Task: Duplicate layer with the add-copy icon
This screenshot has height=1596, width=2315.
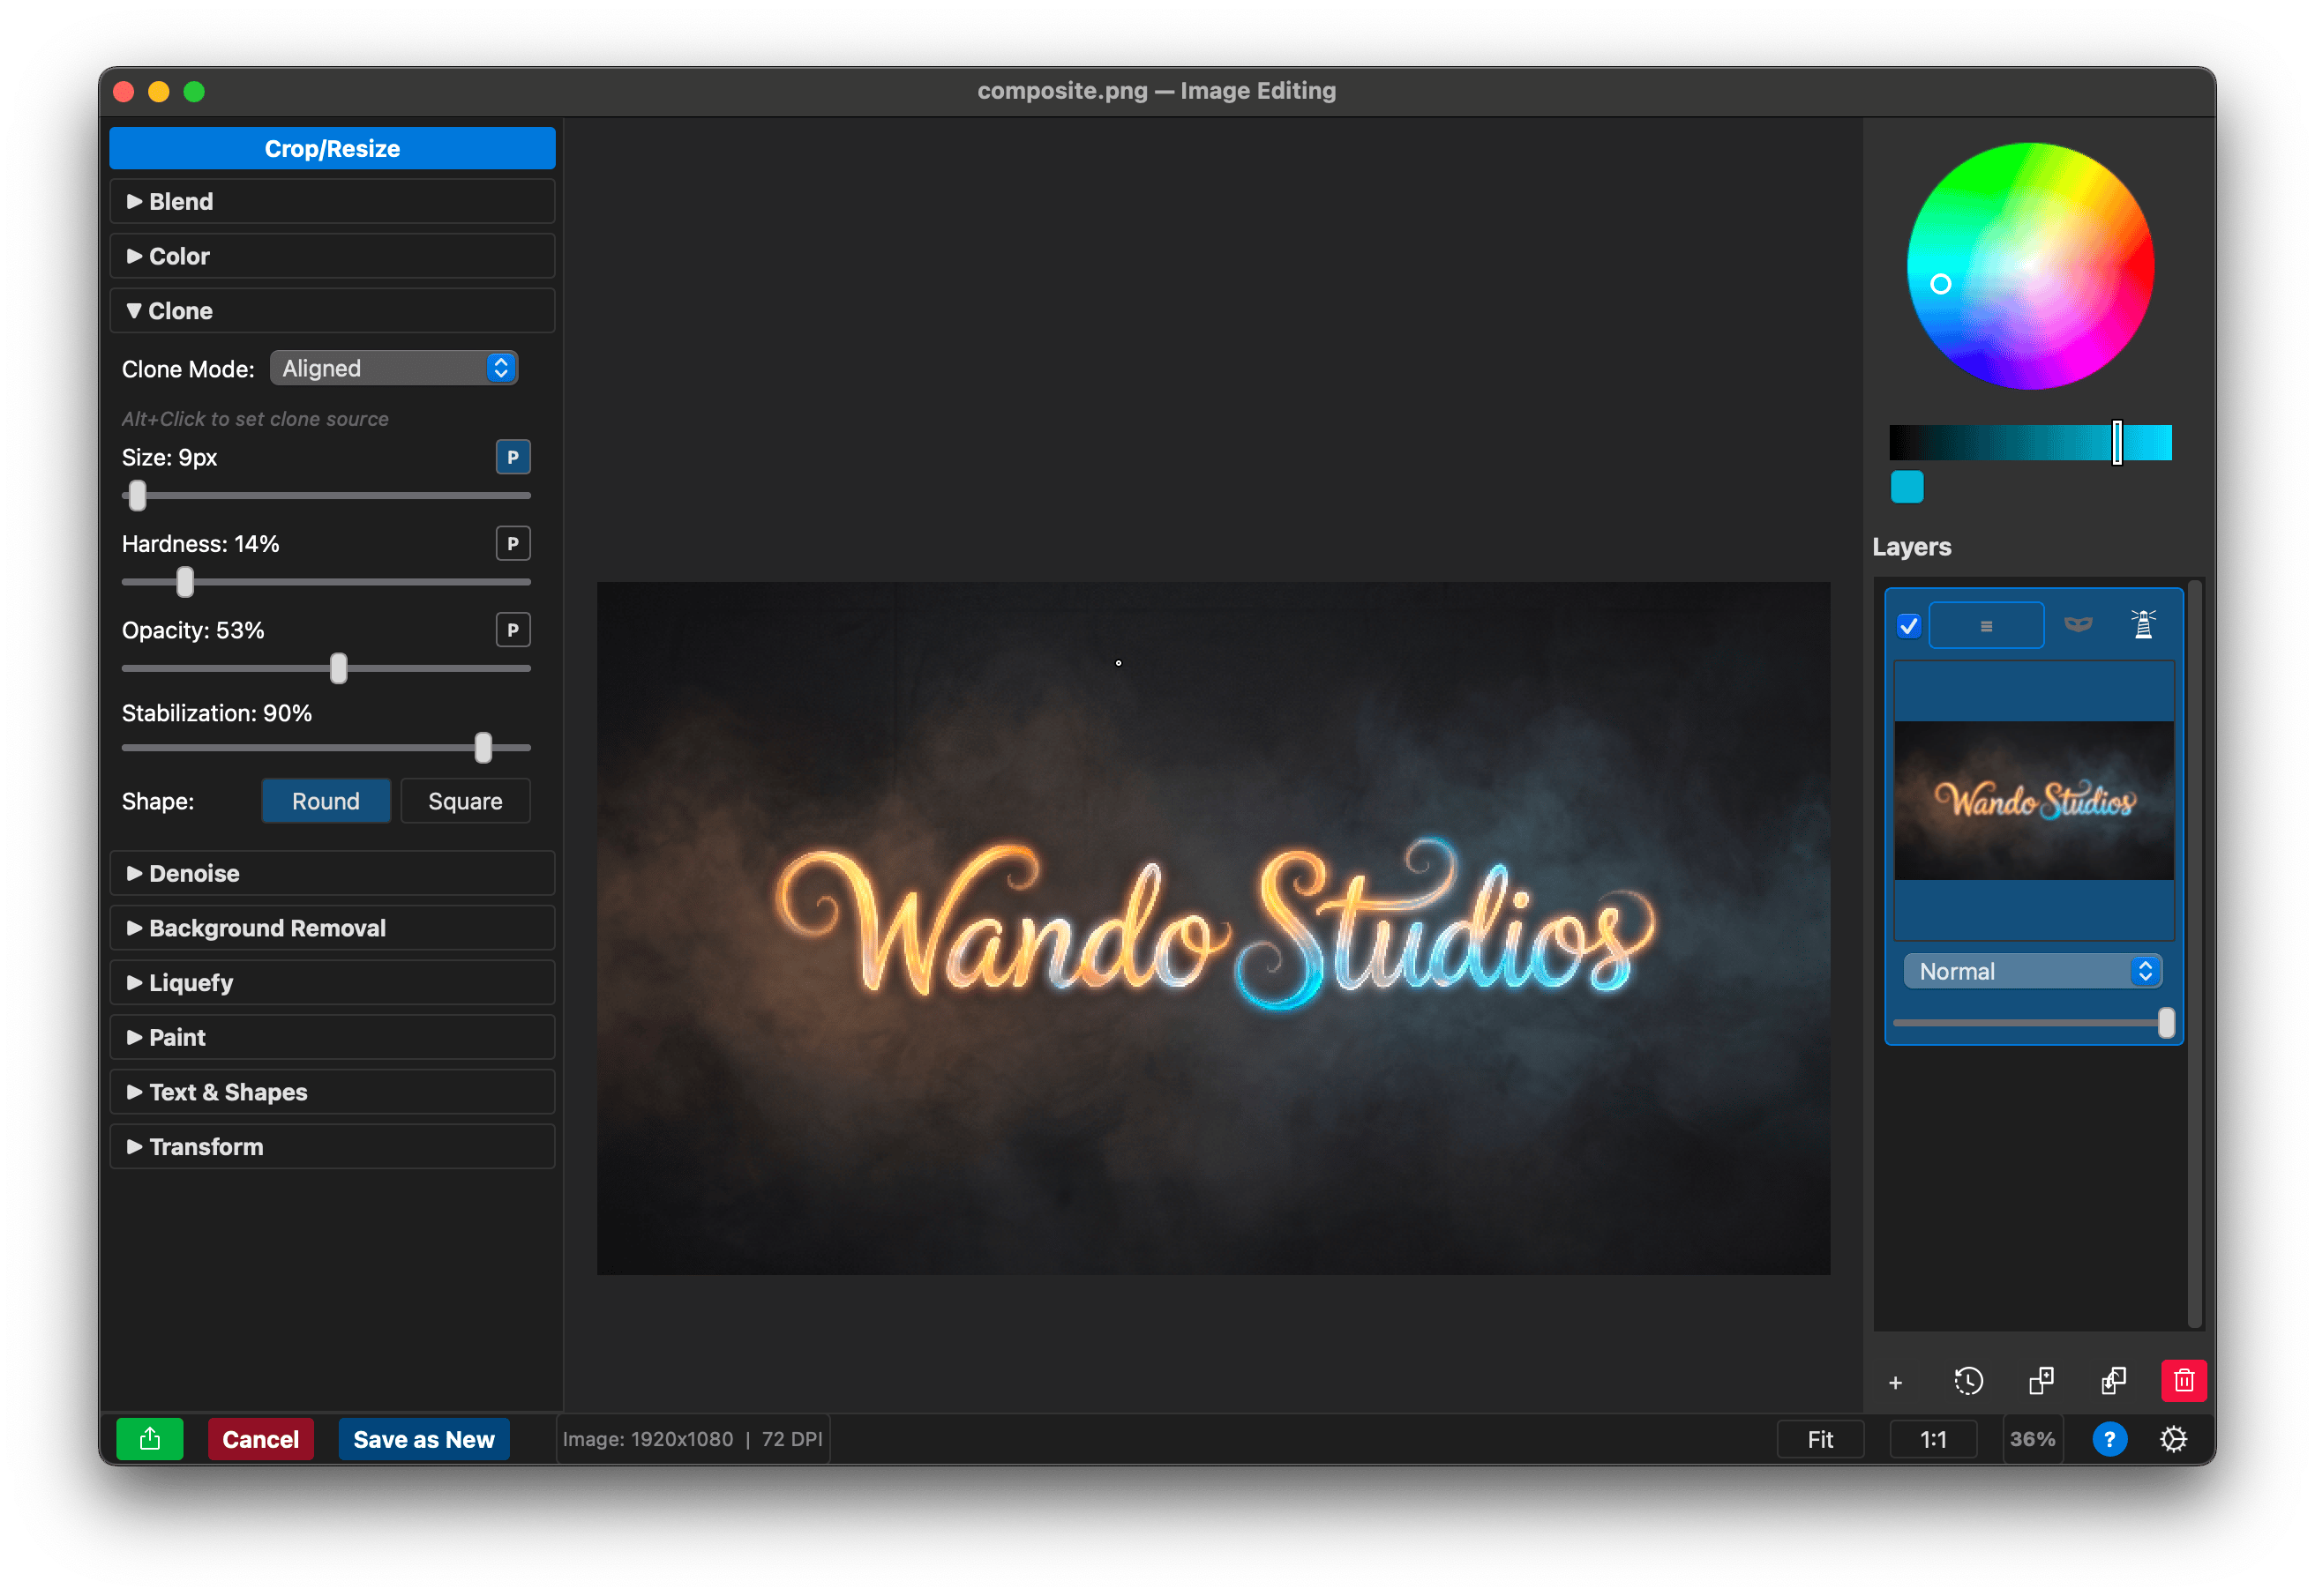Action: pyautogui.click(x=2041, y=1381)
